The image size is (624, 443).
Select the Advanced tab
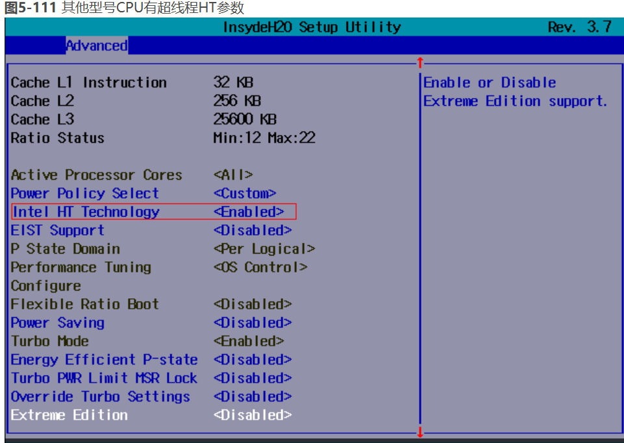tap(97, 45)
